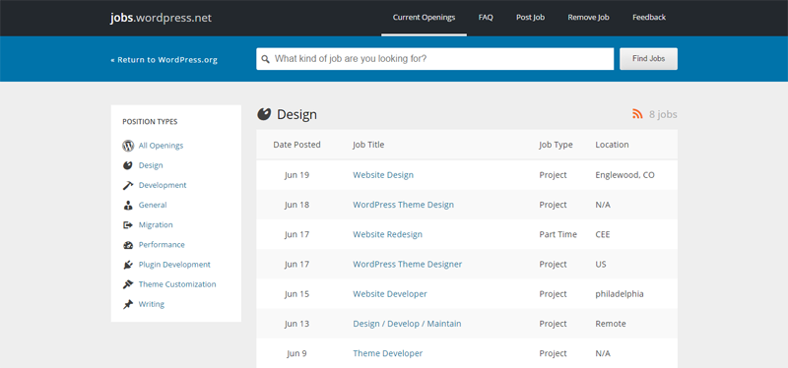The width and height of the screenshot is (788, 368).
Task: Click the Jun 15 date cell
Action: tap(297, 293)
